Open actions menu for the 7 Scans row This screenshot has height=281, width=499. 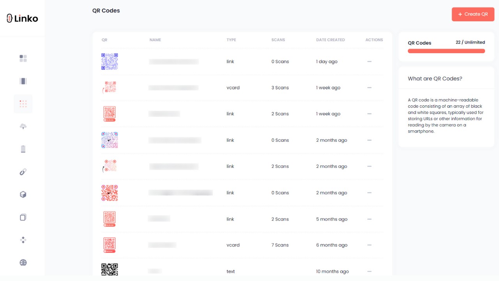click(369, 245)
